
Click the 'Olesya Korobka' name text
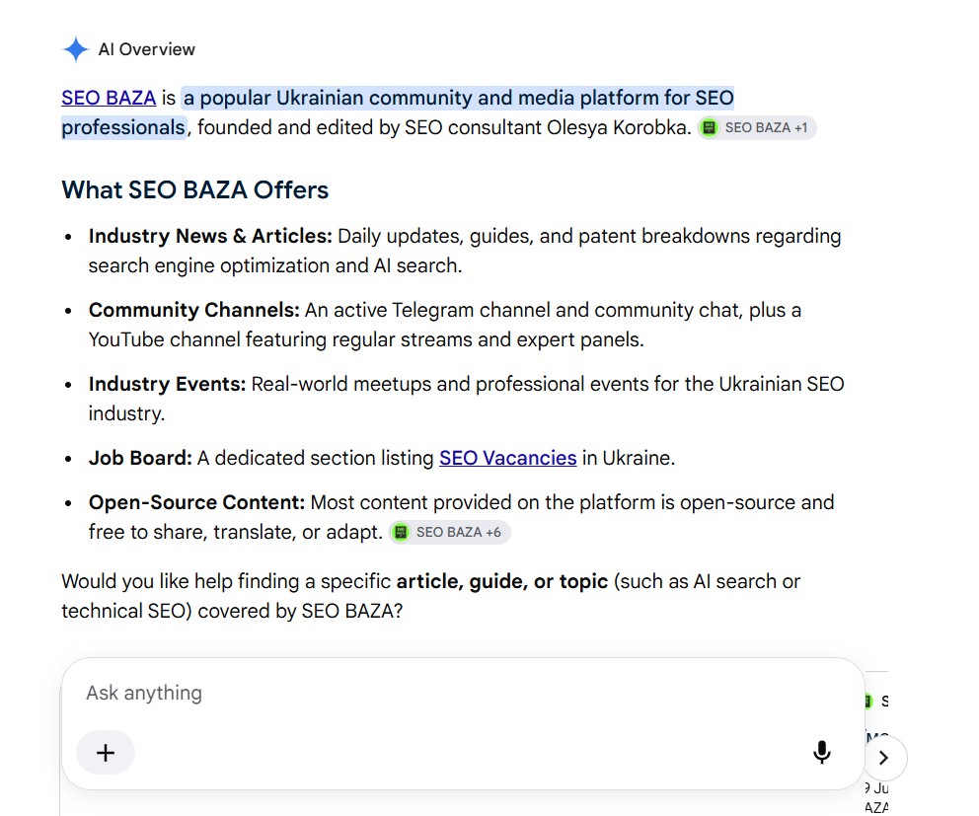point(619,128)
